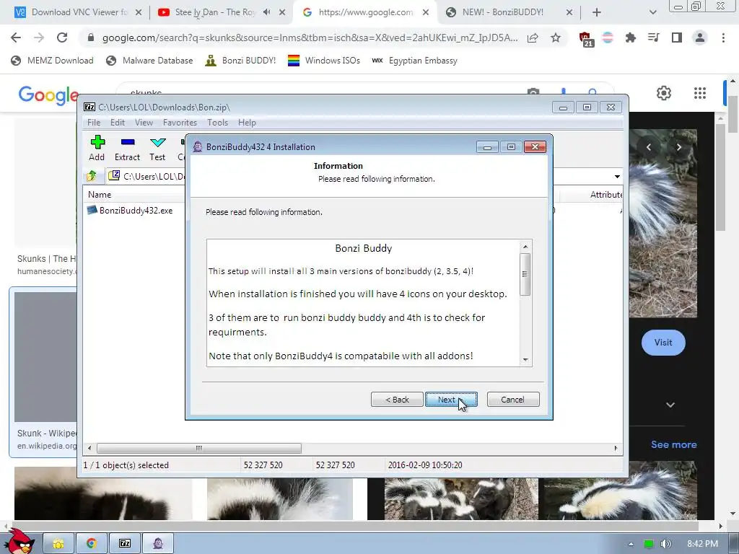Click the Google logo

(48, 95)
